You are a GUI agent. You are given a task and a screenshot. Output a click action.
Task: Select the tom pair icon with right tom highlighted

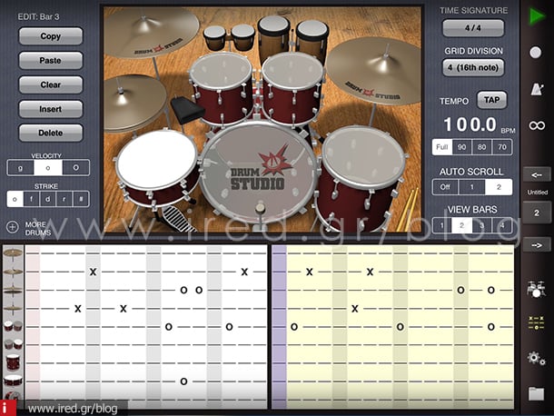coord(13,344)
